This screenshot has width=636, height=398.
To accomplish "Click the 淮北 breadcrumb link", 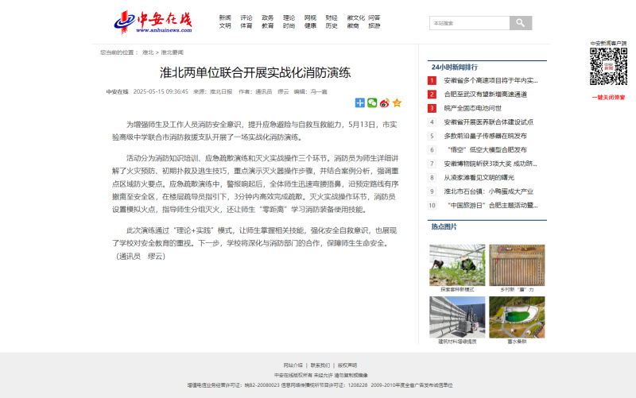I will tap(148, 52).
